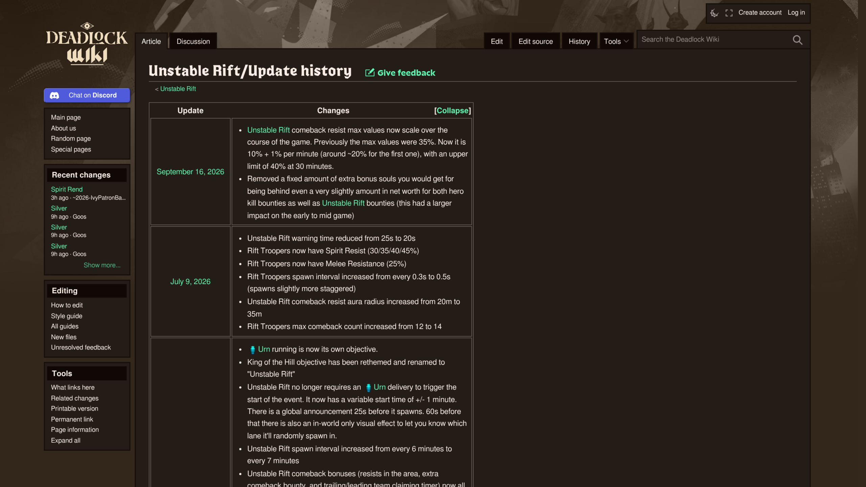866x487 pixels.
Task: Open September 16, 2026 update
Action: (190, 172)
